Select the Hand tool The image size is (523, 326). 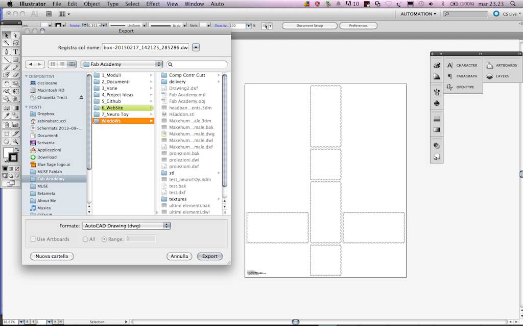(x=6, y=142)
